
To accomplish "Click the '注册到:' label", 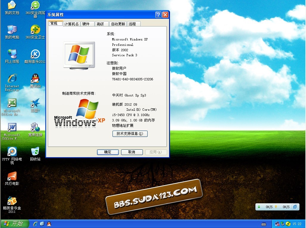I will pos(113,63).
